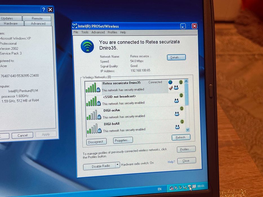Screen dimensions: 263x197
Task: Click the Help? link
Action: click(171, 162)
